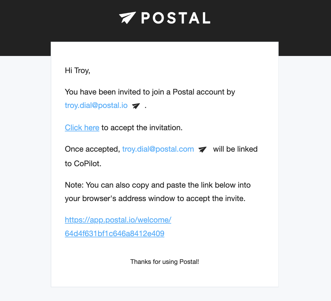
Task: Click the invite code 64d4f631bf1c646a8412e409
Action: [115, 234]
